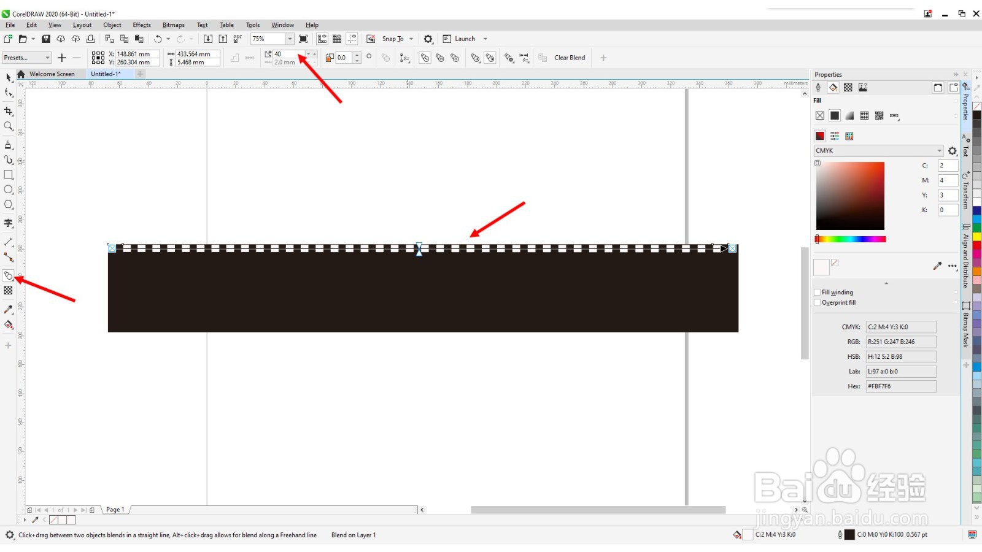The height and width of the screenshot is (552, 982).
Task: Open the Effects menu
Action: (142, 25)
